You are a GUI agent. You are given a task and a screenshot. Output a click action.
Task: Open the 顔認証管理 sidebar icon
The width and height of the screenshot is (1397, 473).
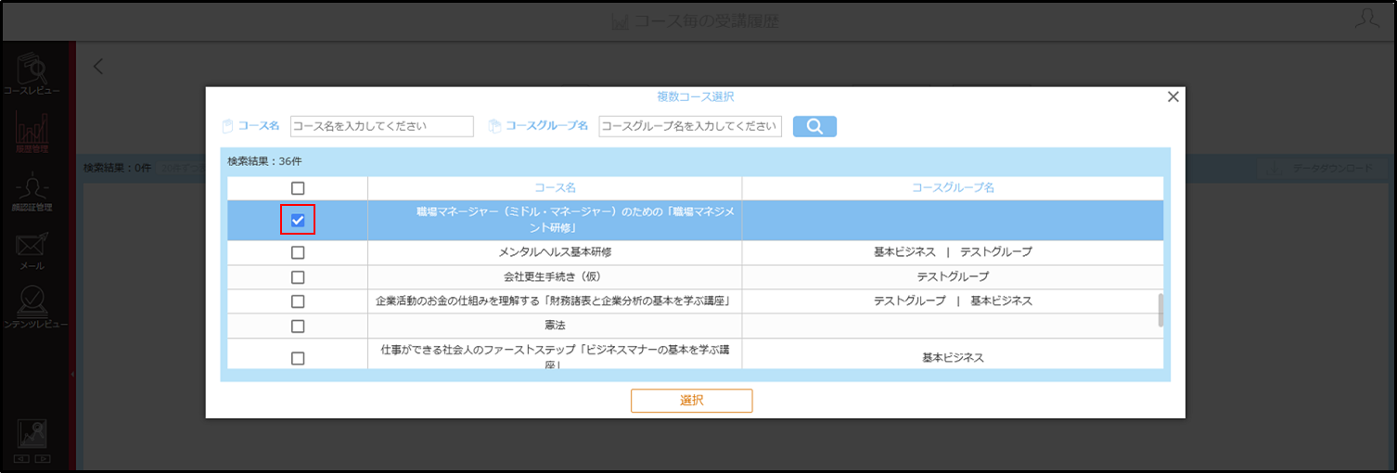point(32,192)
